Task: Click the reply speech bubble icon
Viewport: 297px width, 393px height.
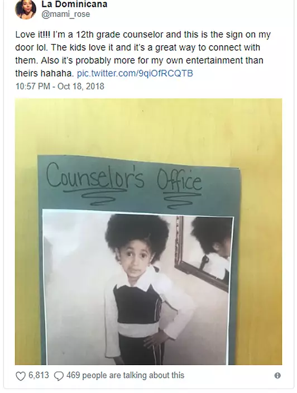Action: tap(59, 376)
